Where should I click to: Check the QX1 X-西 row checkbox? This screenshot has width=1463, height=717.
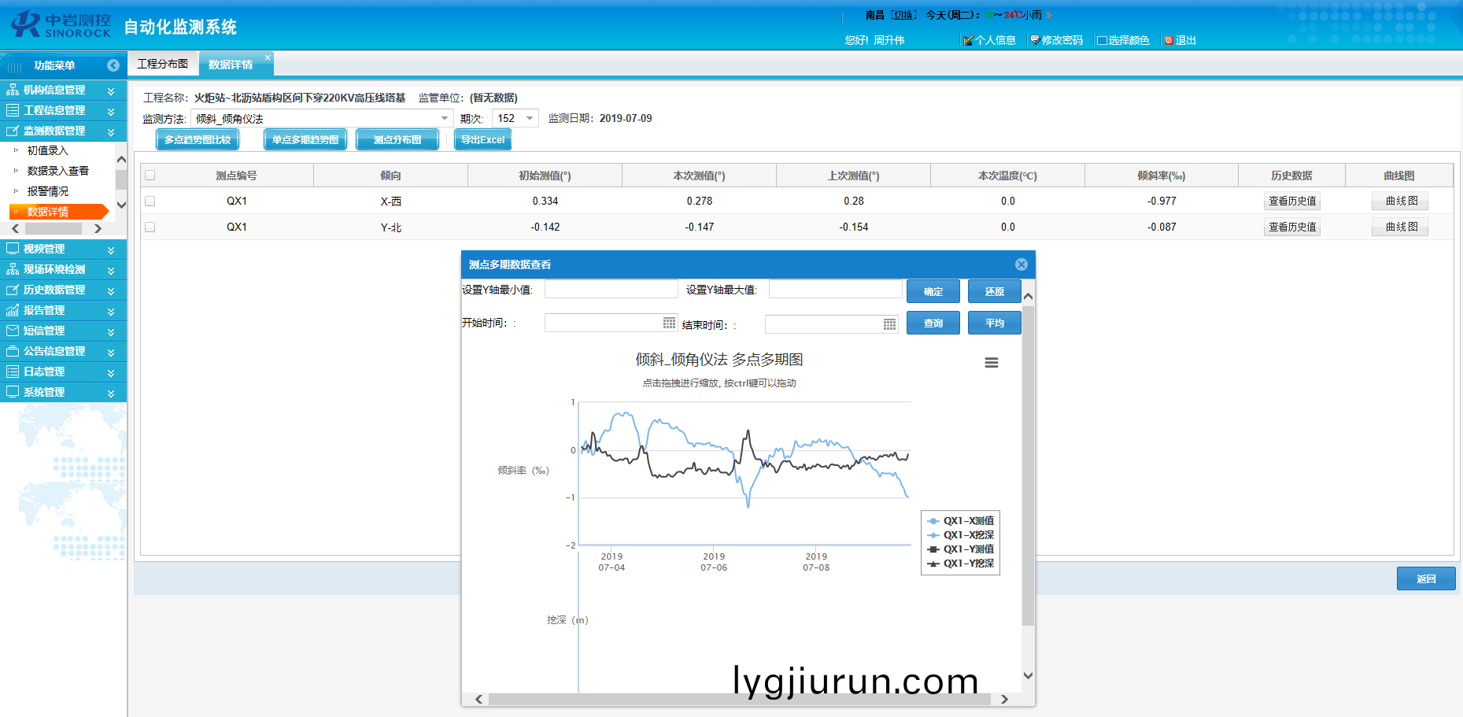(x=150, y=201)
